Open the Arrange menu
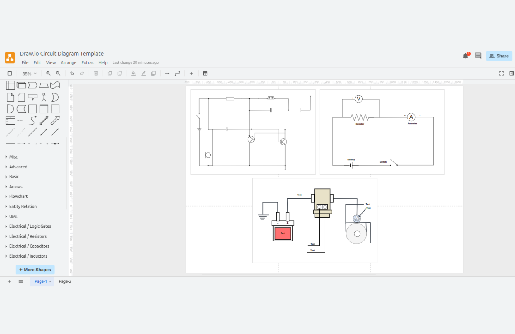The height and width of the screenshot is (334, 515). point(68,62)
